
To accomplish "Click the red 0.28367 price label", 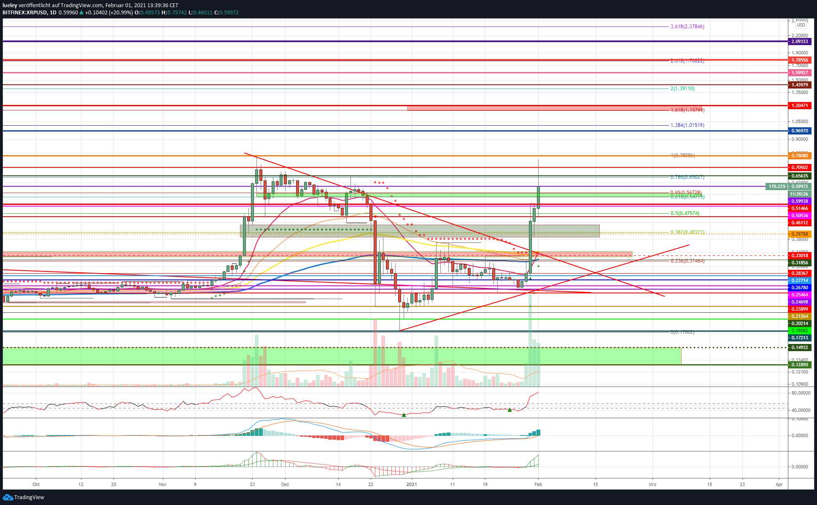I will pyautogui.click(x=799, y=273).
